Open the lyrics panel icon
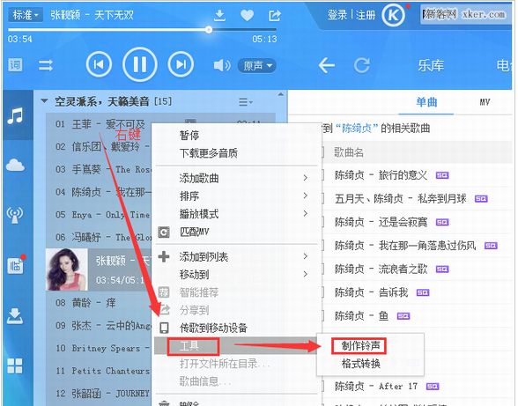 15,65
